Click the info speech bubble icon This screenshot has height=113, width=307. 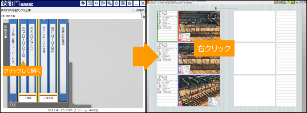pos(130,3)
